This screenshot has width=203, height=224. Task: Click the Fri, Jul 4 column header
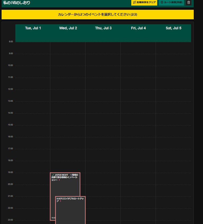[x=138, y=28]
